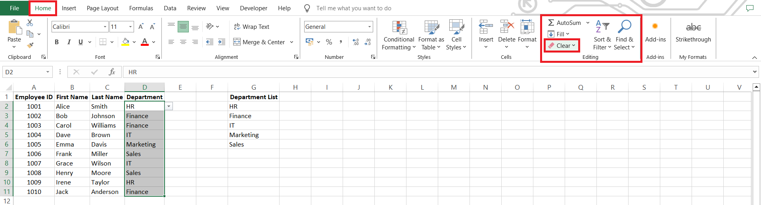Viewport: 761px width, 205px height.
Task: Click the Percent Style button
Action: click(329, 42)
